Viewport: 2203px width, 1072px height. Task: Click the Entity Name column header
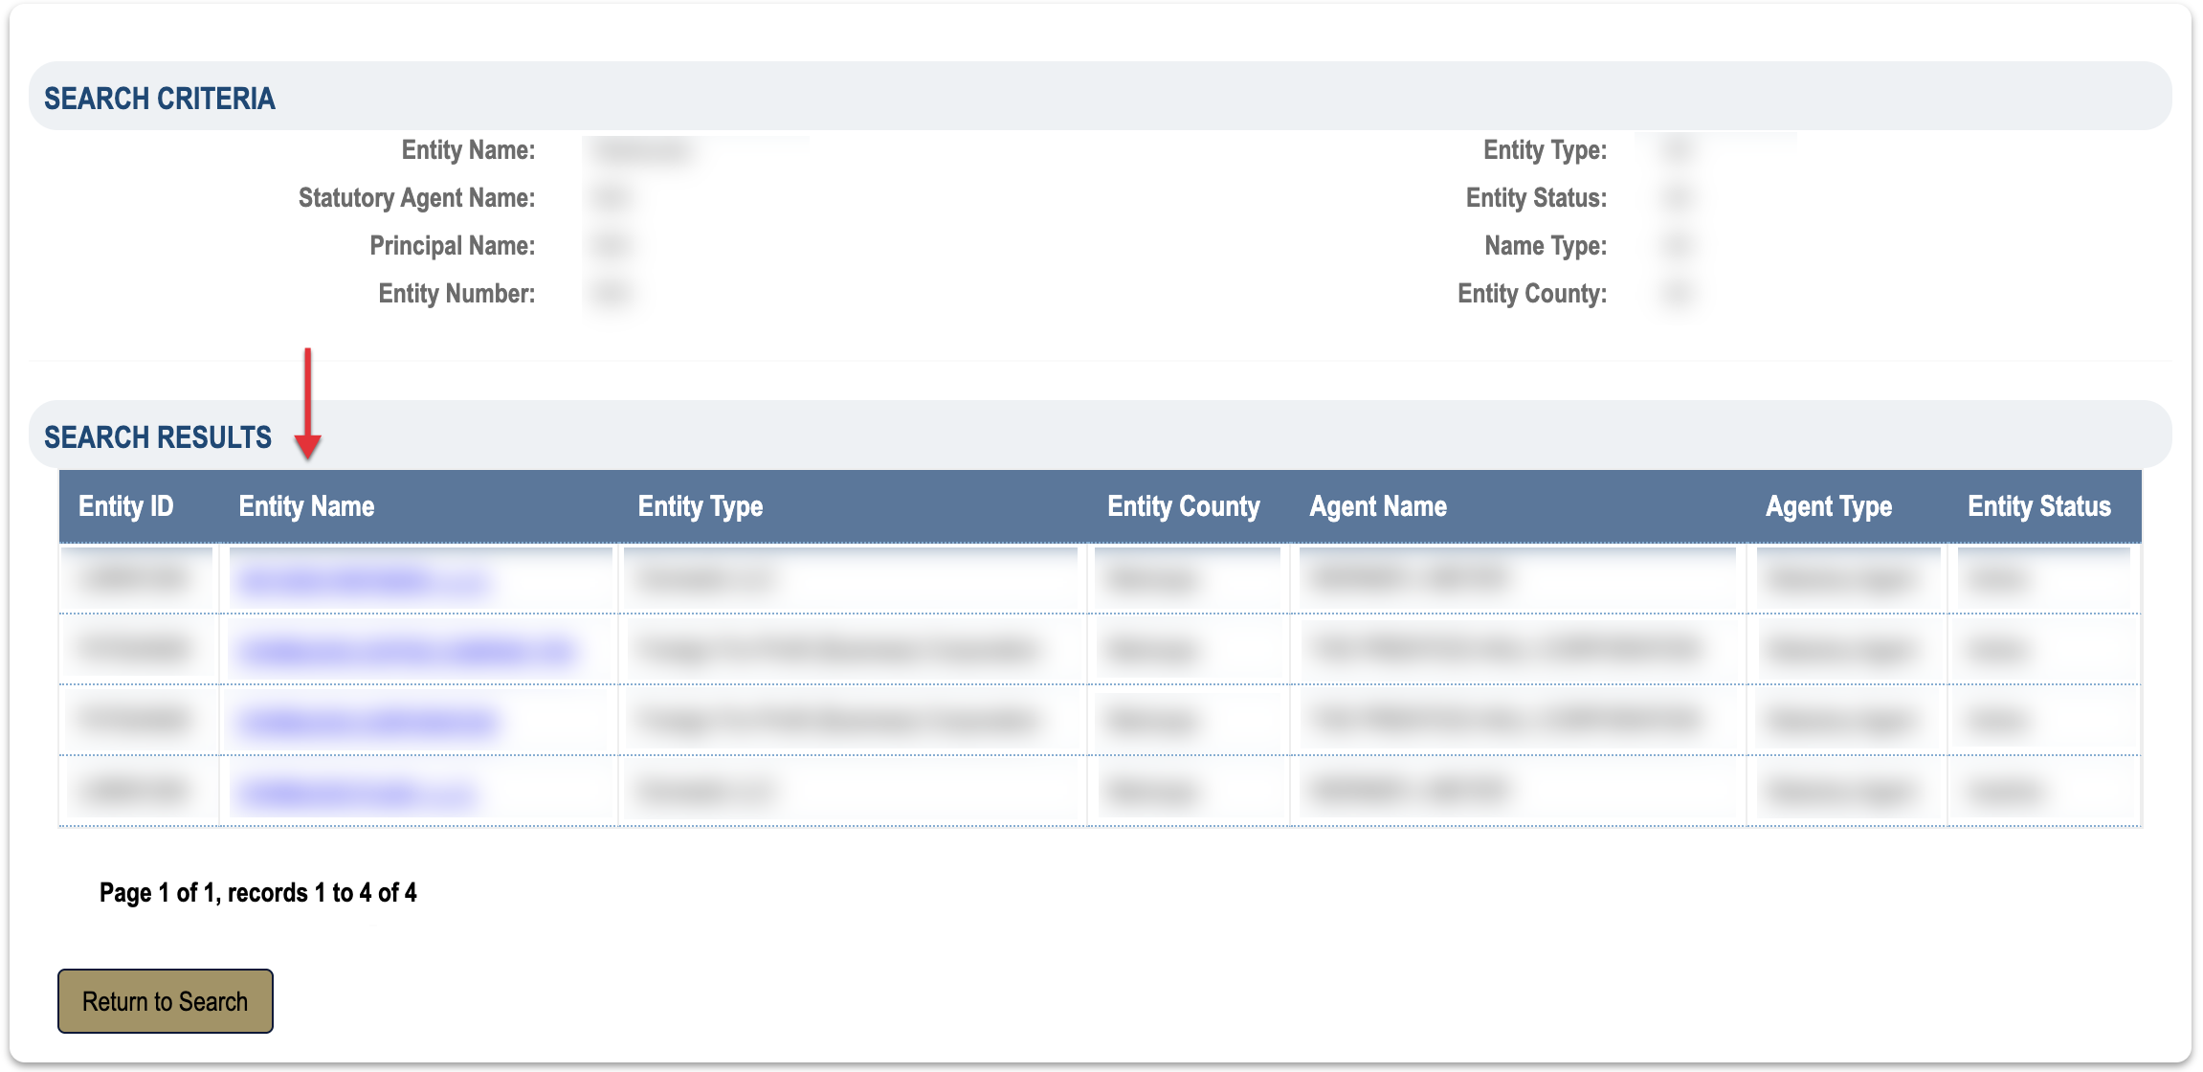pyautogui.click(x=306, y=506)
